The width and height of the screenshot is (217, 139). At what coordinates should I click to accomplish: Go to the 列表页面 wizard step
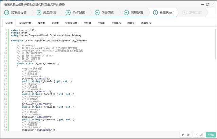[106, 13]
